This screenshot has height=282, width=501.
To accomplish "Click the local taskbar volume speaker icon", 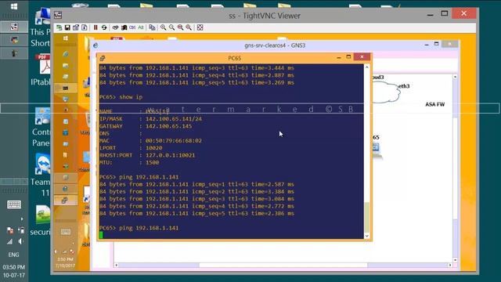I will coord(20,241).
